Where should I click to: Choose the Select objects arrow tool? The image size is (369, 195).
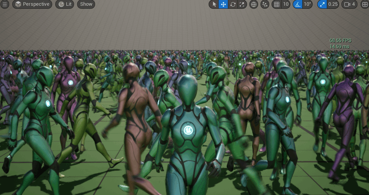pyautogui.click(x=214, y=5)
